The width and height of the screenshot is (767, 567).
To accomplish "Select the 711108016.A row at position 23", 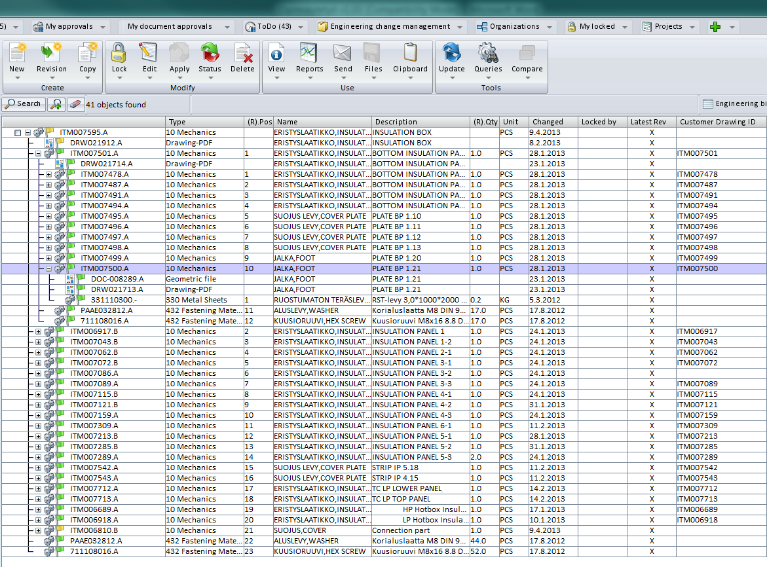I will 384,551.
